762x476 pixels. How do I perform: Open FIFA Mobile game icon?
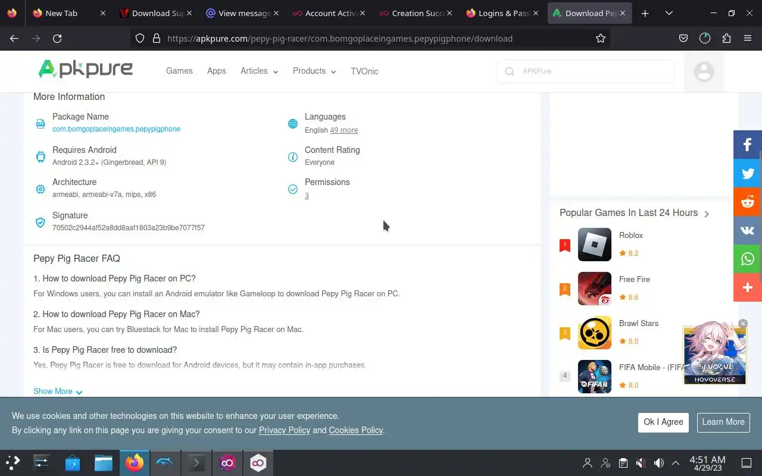[x=595, y=377]
